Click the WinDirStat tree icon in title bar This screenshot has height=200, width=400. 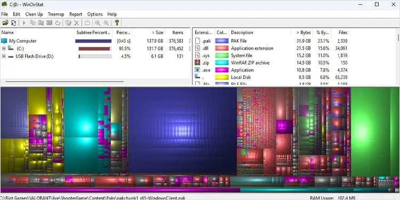click(4, 4)
